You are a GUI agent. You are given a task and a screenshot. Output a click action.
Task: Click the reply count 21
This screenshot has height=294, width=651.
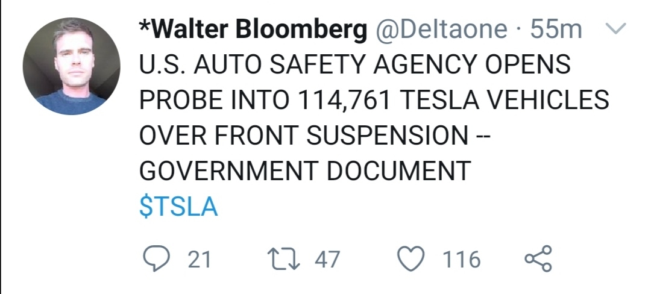tap(200, 260)
